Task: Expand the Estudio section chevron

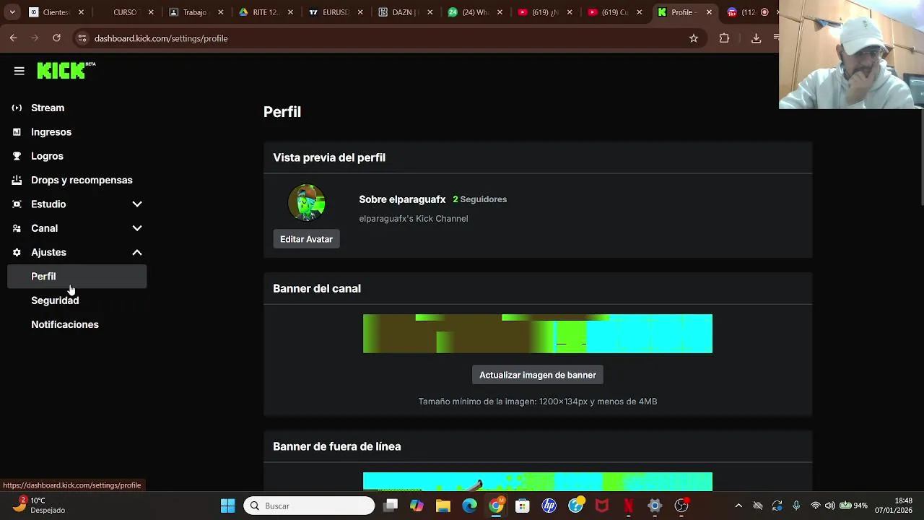Action: [137, 204]
